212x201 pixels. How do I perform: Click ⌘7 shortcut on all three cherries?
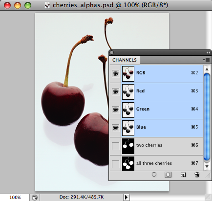(x=194, y=163)
